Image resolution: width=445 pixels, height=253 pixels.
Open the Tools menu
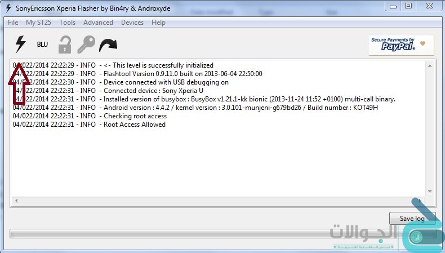67,23
